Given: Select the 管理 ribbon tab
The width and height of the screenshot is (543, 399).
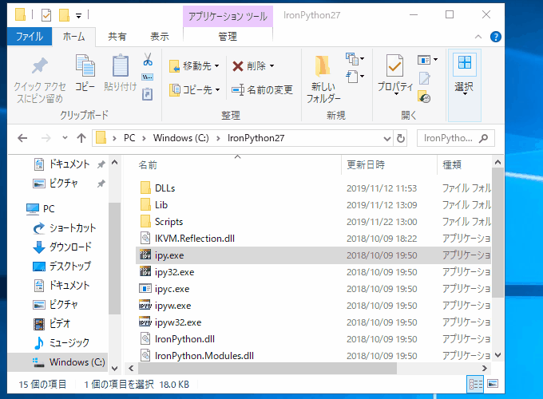Looking at the screenshot, I should pyautogui.click(x=228, y=37).
